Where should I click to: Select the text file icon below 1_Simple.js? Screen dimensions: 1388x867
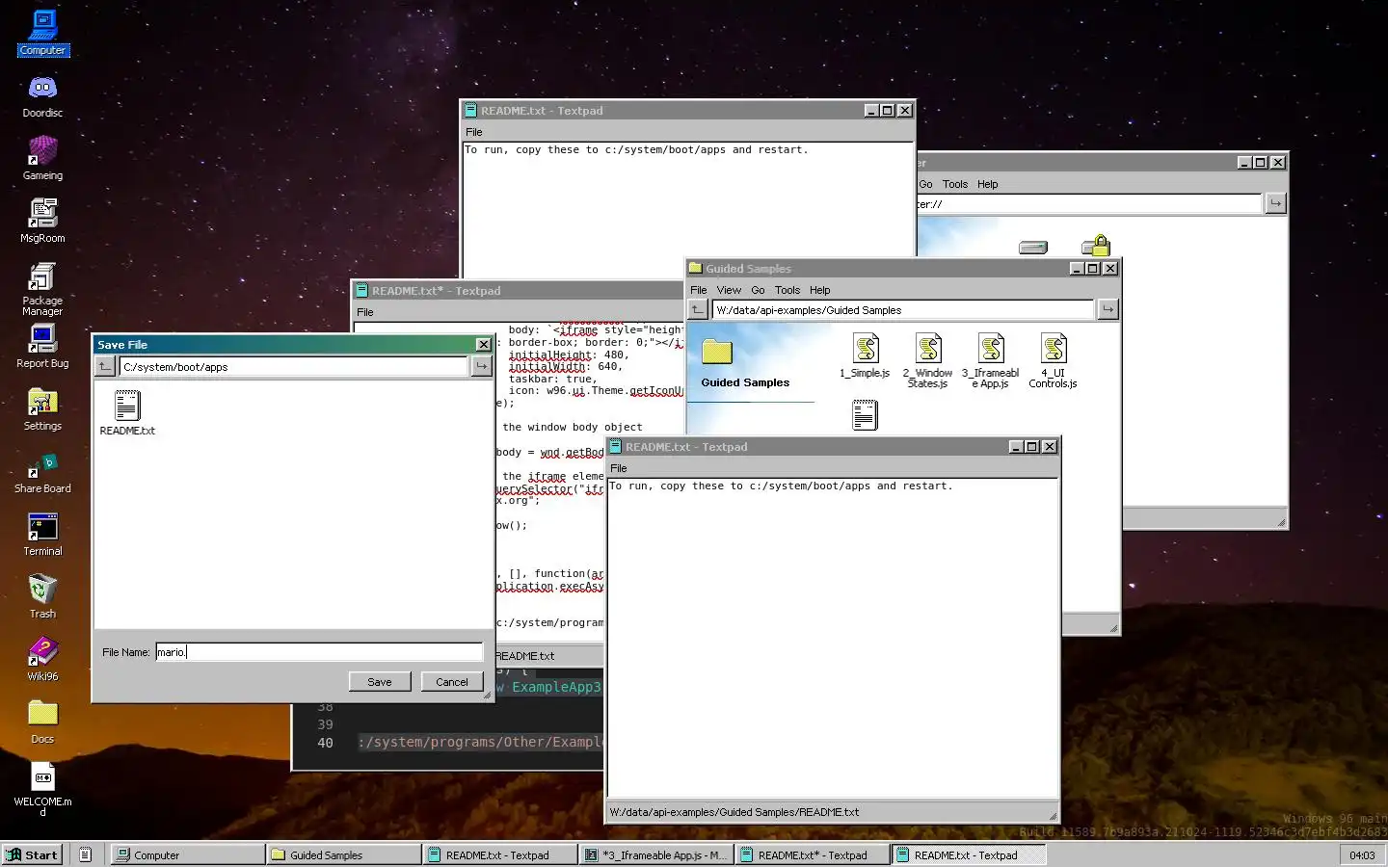pyautogui.click(x=865, y=415)
